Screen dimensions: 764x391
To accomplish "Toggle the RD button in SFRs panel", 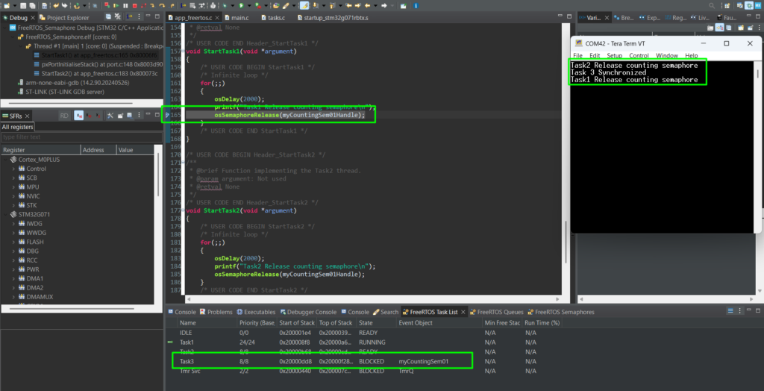I will click(x=64, y=115).
